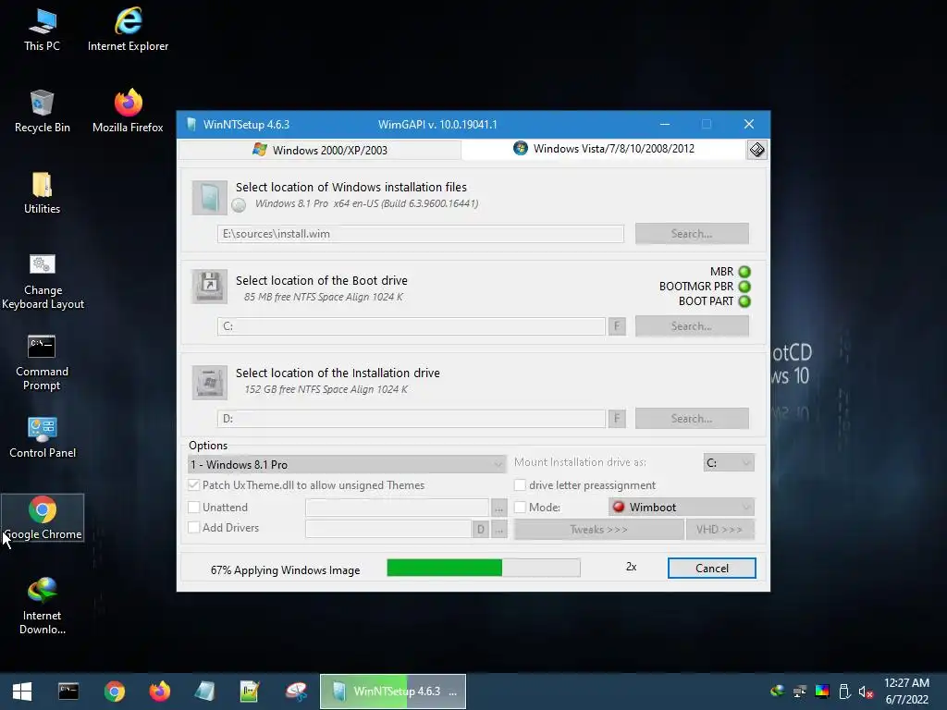Launch Google Chrome desktop shortcut
Screen dimensions: 947x710
point(43,518)
